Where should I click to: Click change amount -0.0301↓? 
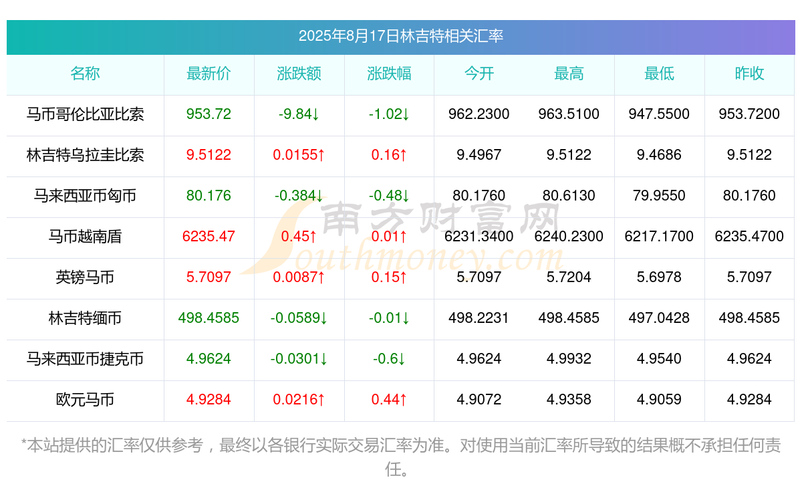[x=299, y=359]
